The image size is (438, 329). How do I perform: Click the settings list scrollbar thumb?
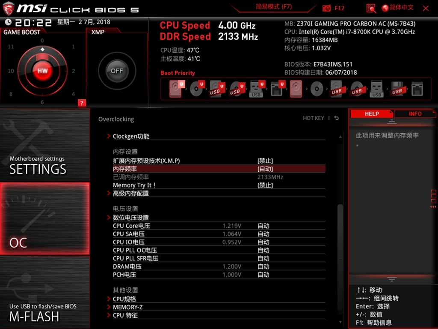[x=340, y=257]
